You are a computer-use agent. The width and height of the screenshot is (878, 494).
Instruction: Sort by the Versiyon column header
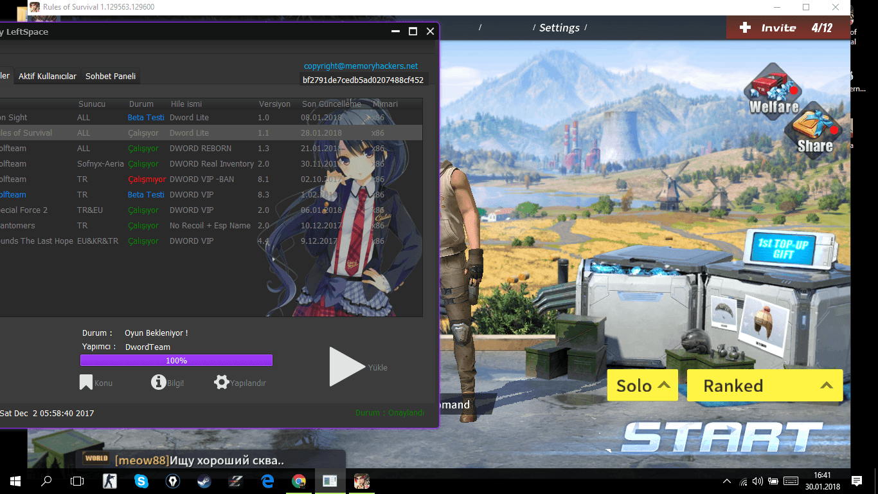[274, 104]
